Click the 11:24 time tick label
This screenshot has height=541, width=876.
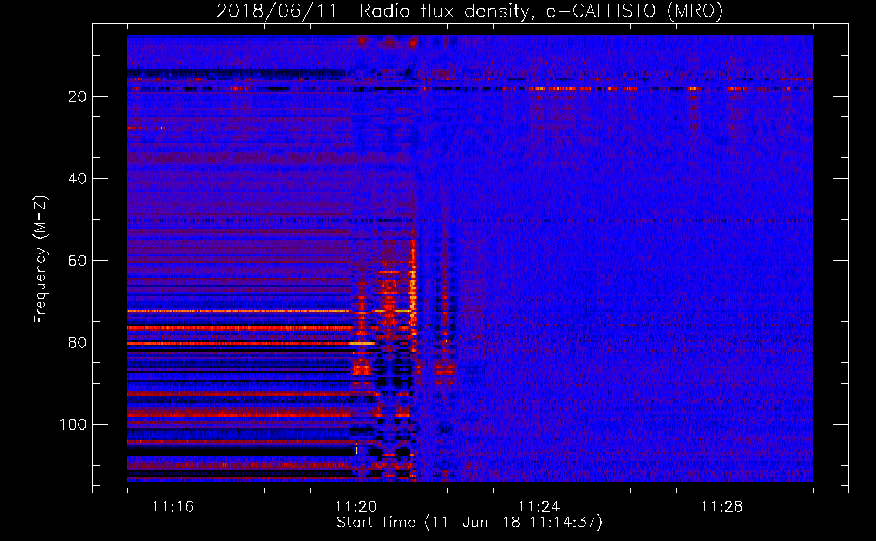539,507
